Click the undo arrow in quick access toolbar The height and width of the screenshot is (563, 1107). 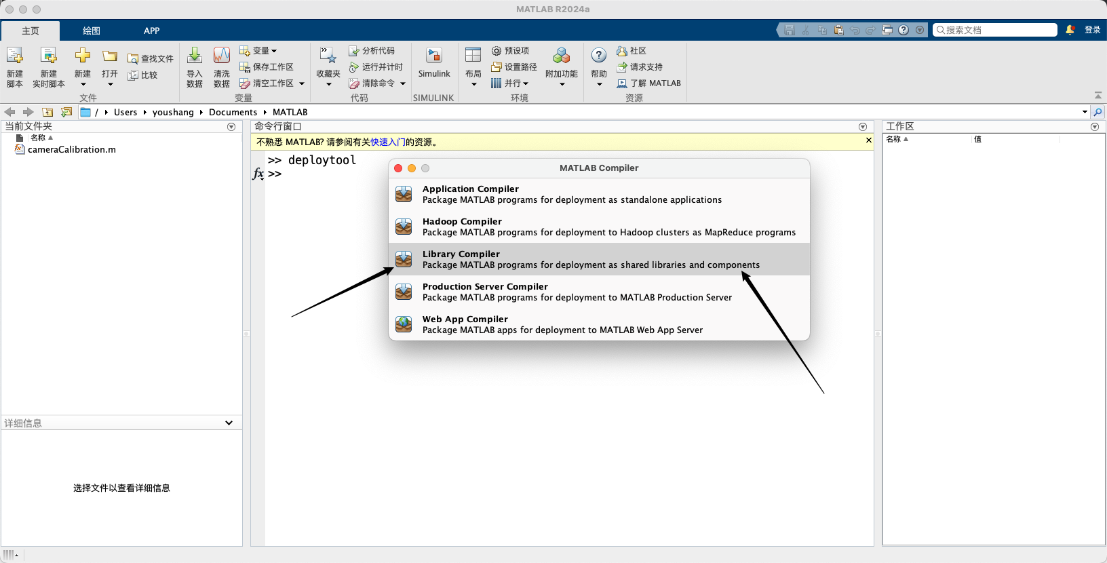[855, 30]
